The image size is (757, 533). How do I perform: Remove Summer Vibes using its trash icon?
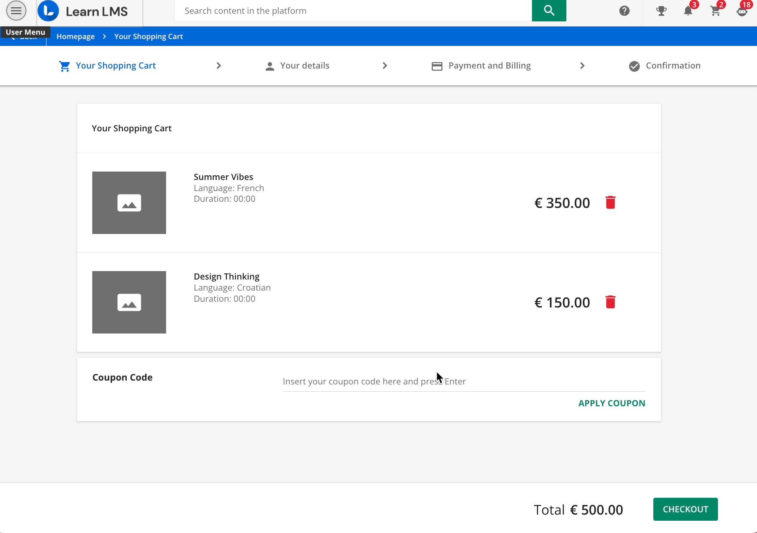(610, 202)
